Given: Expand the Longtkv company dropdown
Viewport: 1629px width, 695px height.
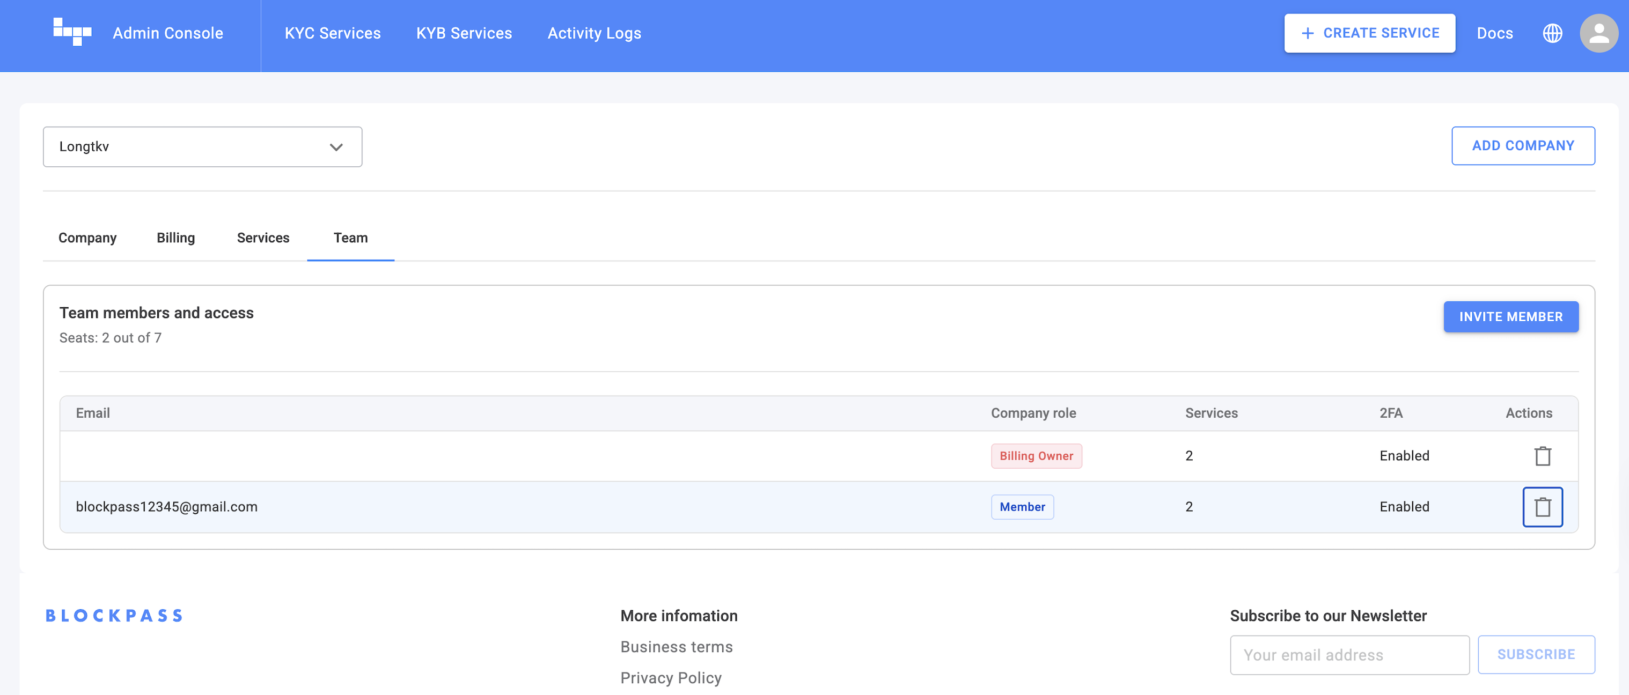Looking at the screenshot, I should click(202, 146).
